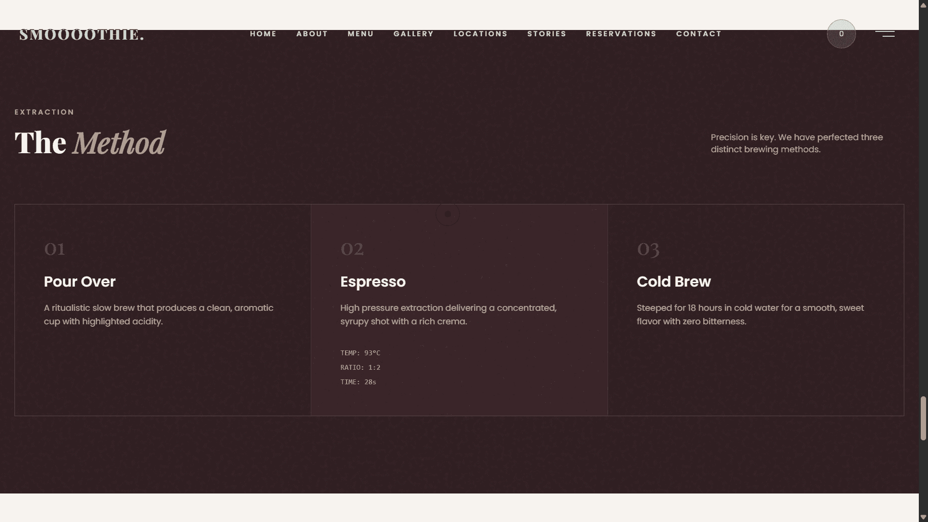Open the Reservations nav link
The width and height of the screenshot is (928, 522).
click(621, 34)
